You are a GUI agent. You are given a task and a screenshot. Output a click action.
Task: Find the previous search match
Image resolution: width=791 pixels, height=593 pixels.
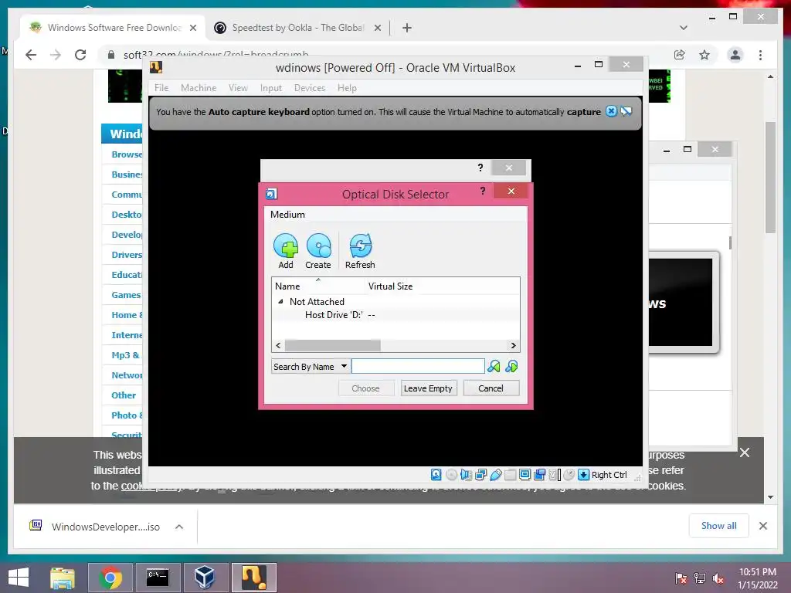(494, 367)
